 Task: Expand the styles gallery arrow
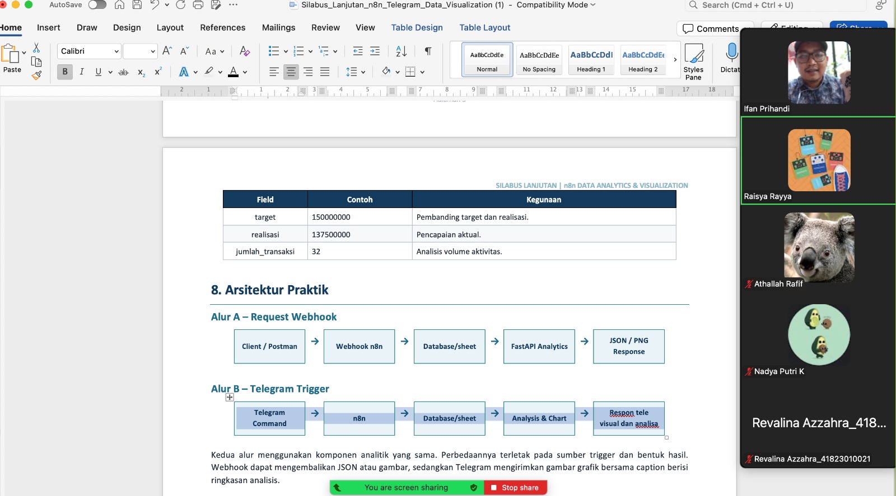click(x=675, y=60)
